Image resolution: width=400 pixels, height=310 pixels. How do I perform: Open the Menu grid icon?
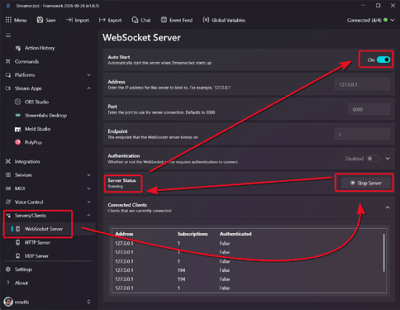tap(8, 20)
